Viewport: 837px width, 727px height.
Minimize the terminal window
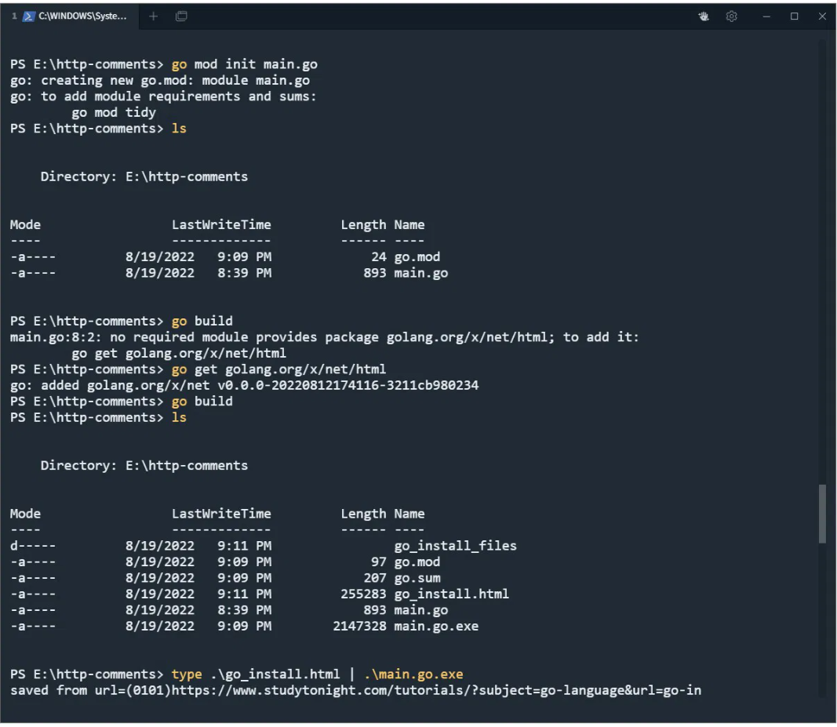click(766, 16)
